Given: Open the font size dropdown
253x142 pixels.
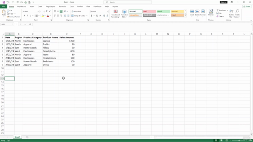Looking at the screenshot, I should coord(44,11).
